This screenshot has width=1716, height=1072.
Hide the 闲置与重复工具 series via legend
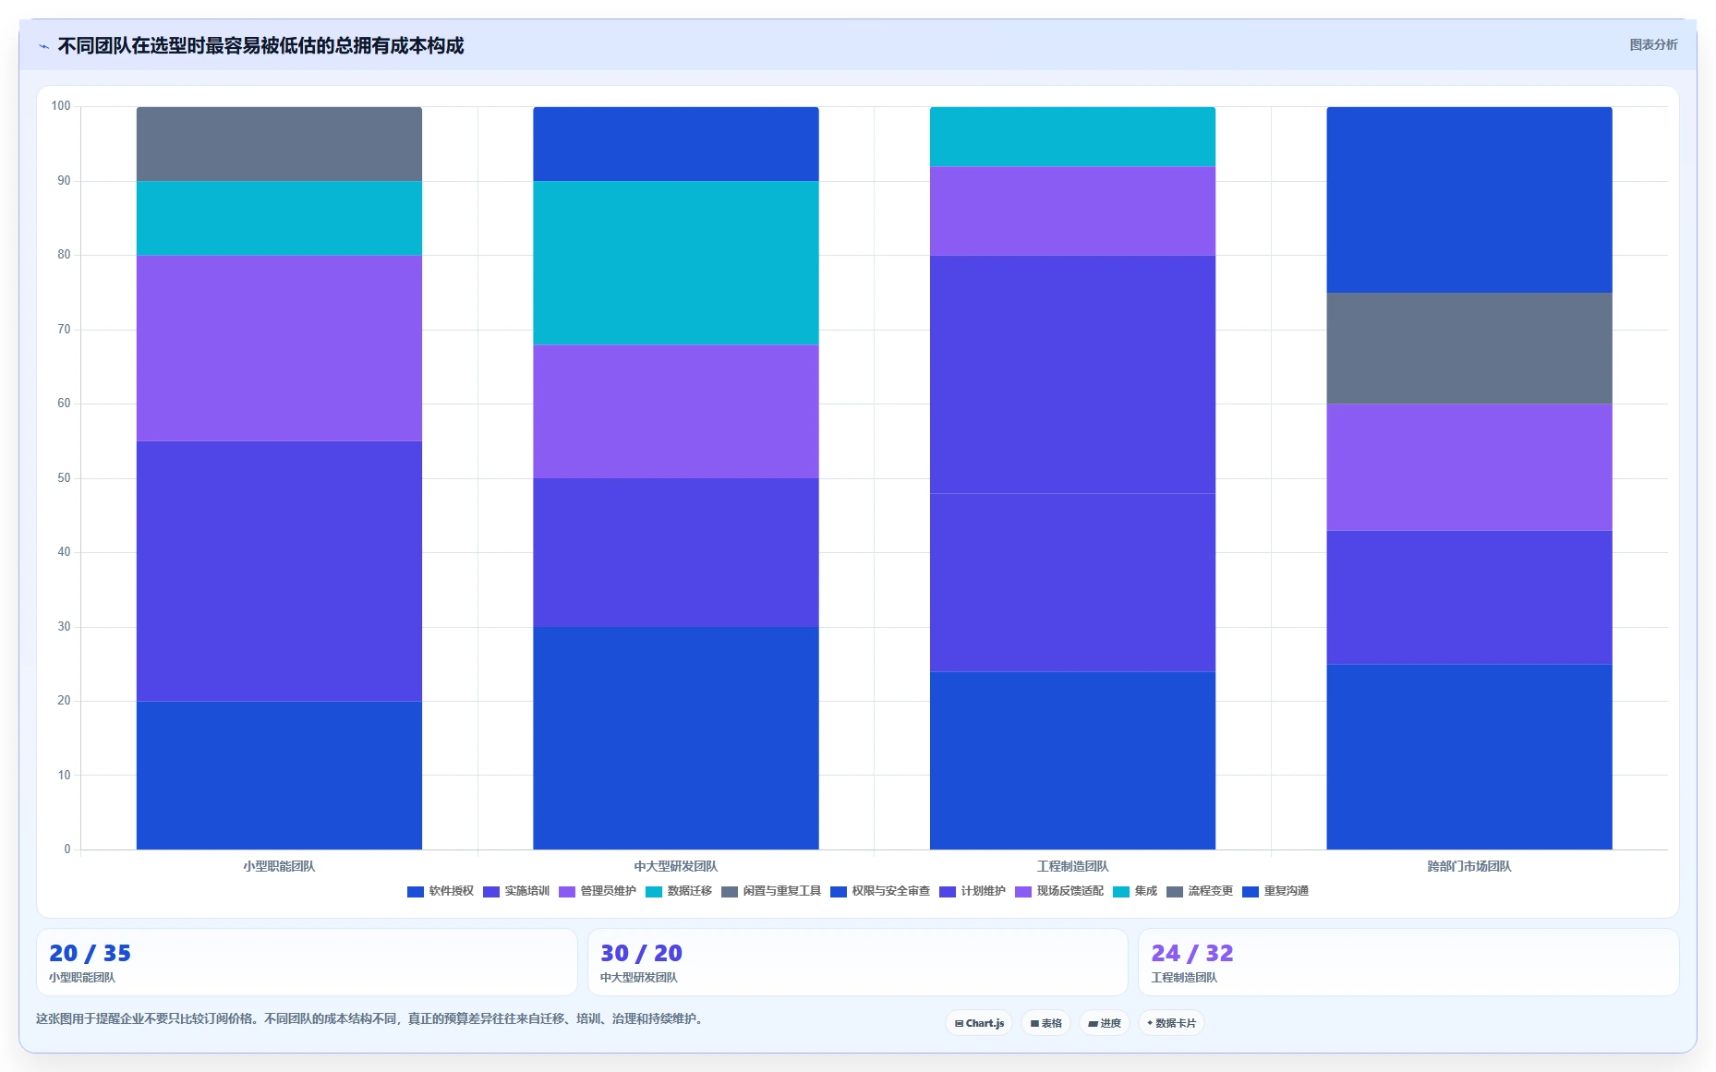pos(771,891)
